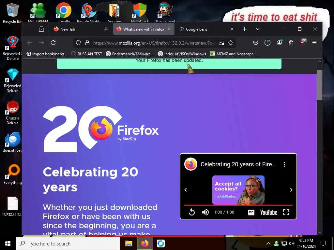
Task: Show next video with right arrow
Action: (291, 190)
